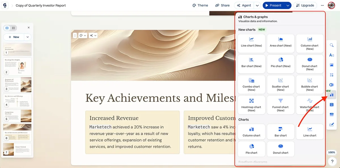Select slide 2 Reaching New Heights thumbnail

(x=17, y=66)
